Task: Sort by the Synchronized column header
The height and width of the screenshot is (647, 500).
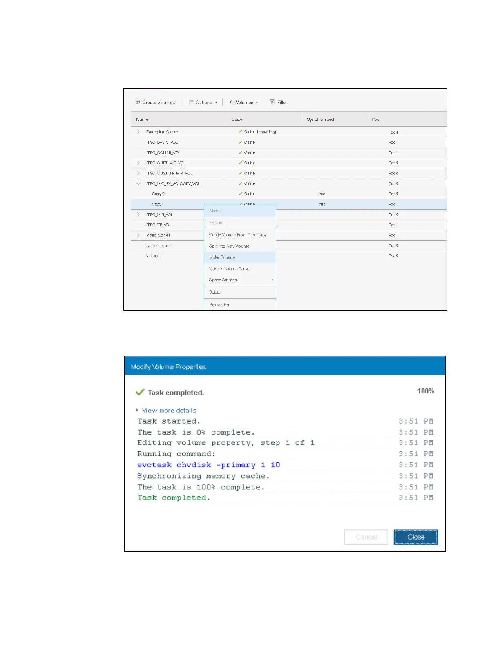Action: [x=320, y=119]
